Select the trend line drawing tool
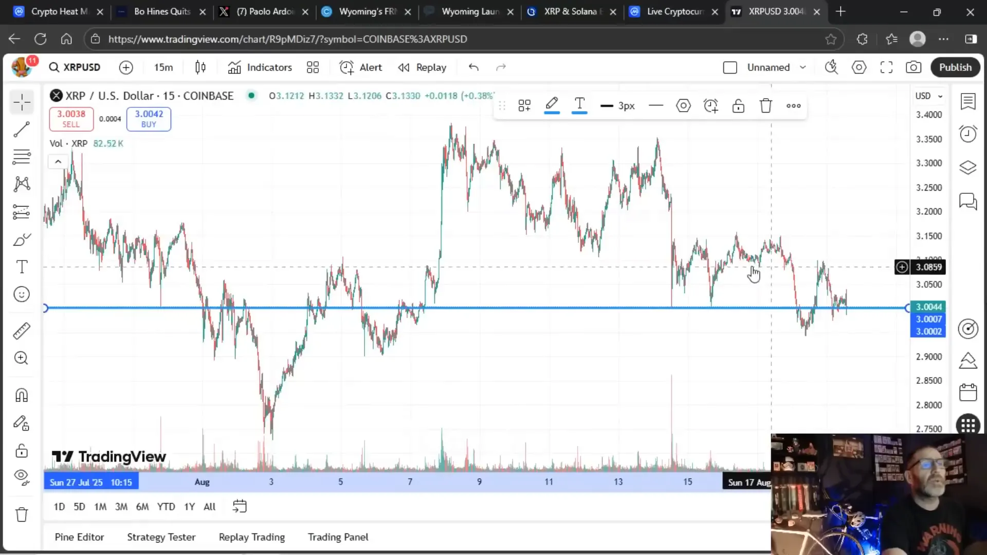987x555 pixels. pyautogui.click(x=22, y=129)
